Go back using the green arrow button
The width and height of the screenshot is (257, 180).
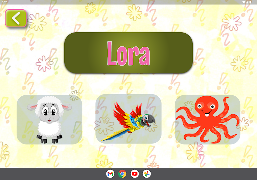tap(16, 18)
